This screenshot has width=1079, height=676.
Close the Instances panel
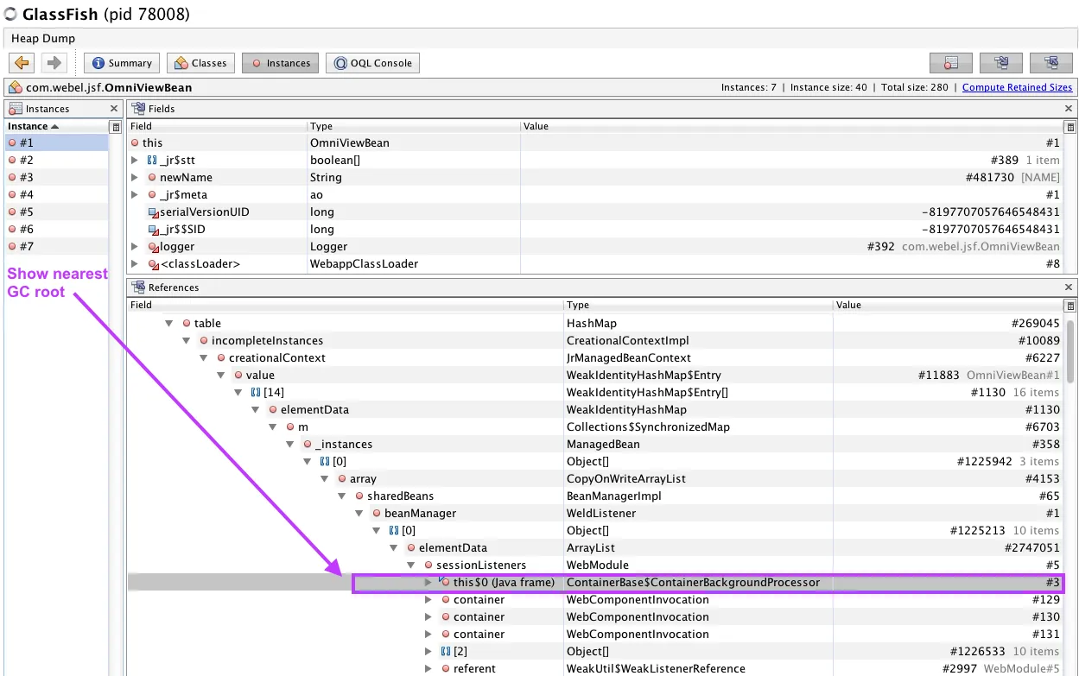click(x=114, y=109)
